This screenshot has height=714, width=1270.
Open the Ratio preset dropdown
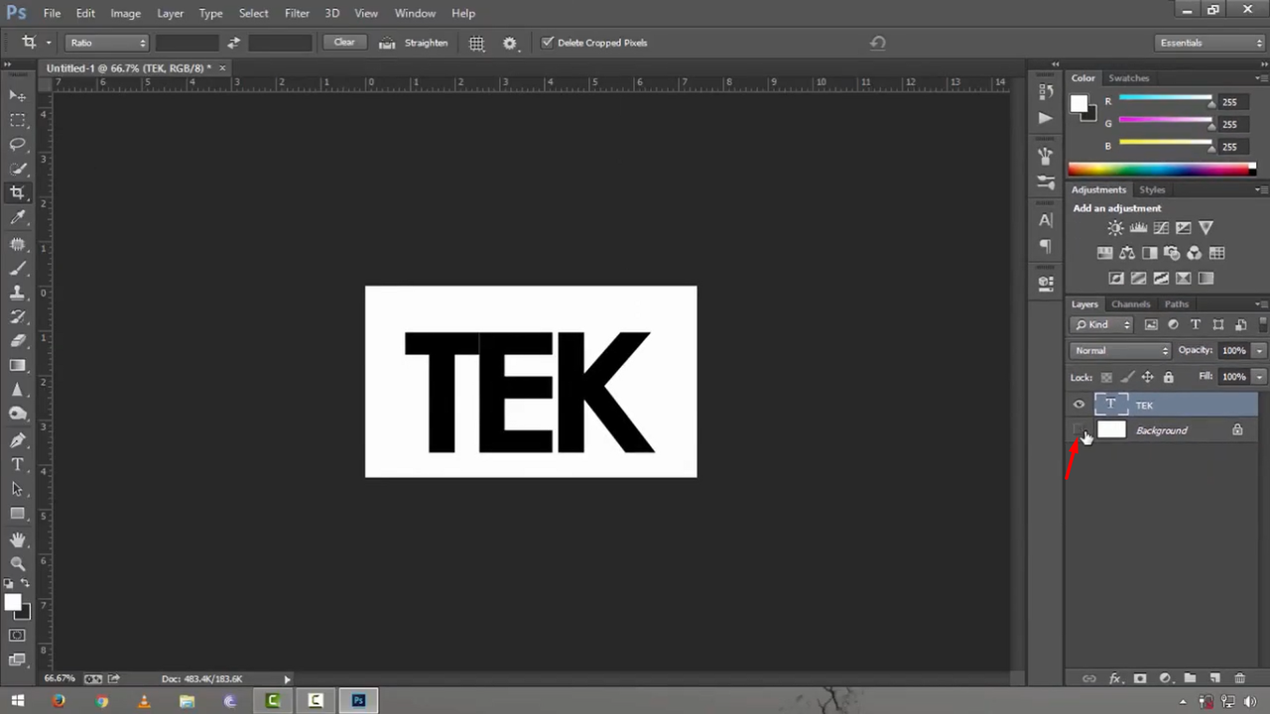coord(106,42)
